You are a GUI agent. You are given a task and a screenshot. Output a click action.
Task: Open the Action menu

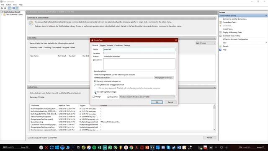(8, 5)
